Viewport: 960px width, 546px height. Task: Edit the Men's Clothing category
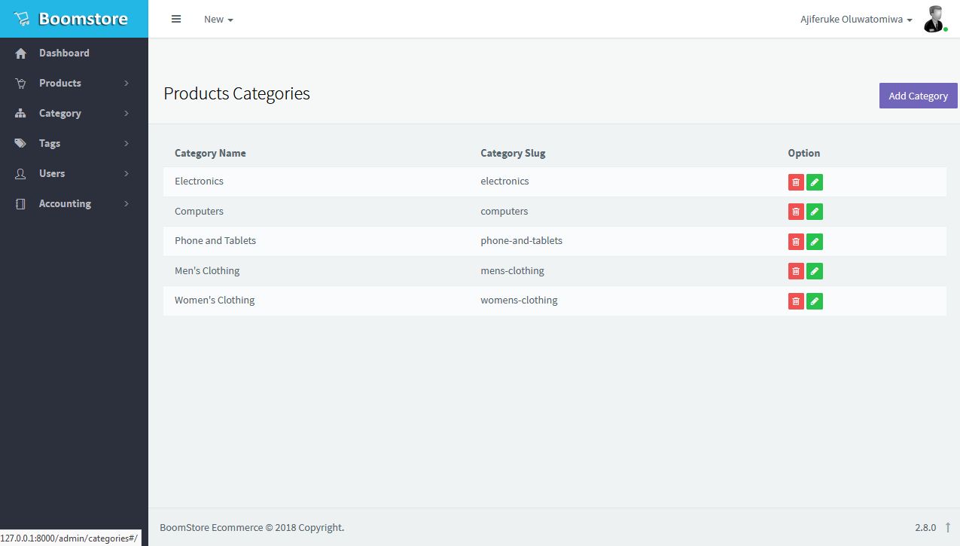[815, 271]
